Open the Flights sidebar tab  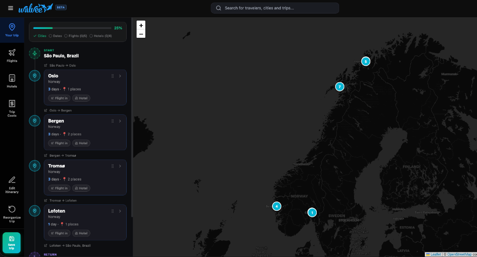(12, 56)
